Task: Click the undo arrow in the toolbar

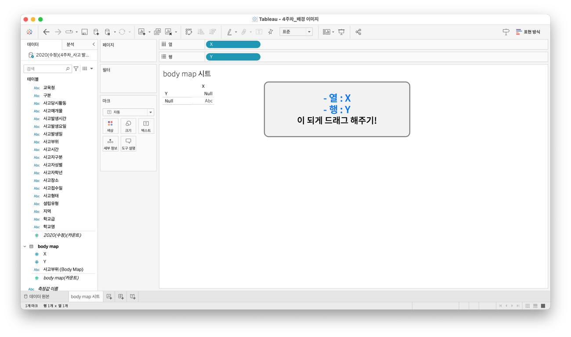Action: pyautogui.click(x=46, y=32)
